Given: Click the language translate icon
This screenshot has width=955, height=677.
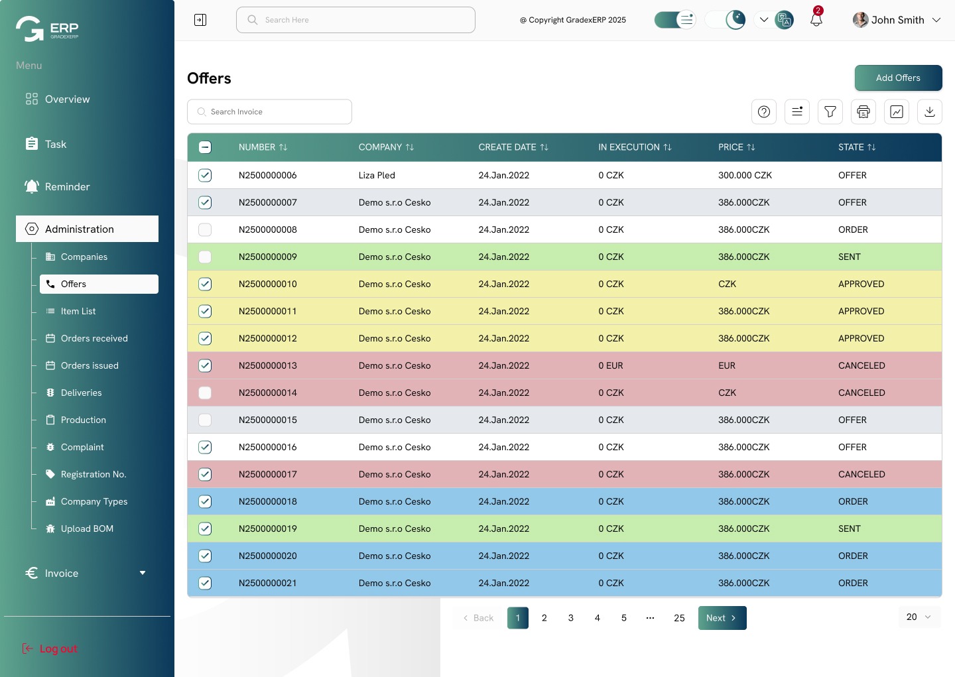Looking at the screenshot, I should point(784,20).
